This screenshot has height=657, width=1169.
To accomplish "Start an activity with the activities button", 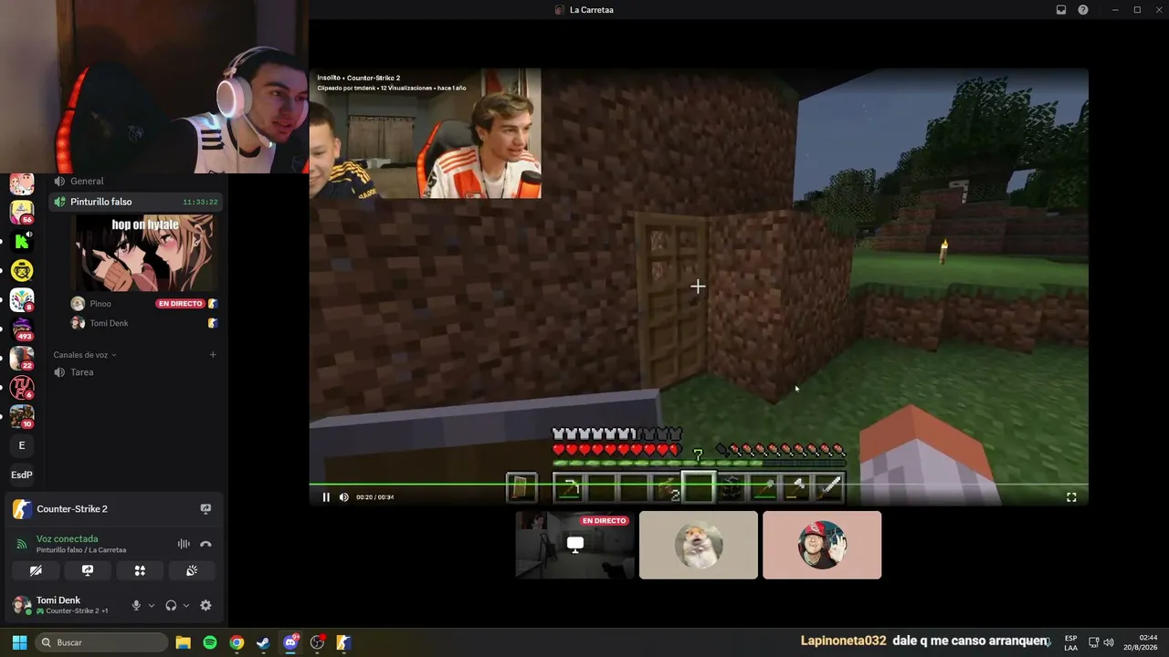I will (x=140, y=570).
